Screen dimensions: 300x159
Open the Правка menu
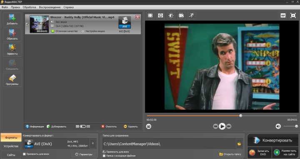[x=15, y=7]
